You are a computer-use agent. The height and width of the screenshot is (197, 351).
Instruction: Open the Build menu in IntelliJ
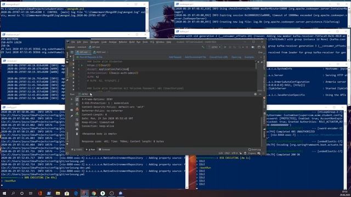tap(132, 42)
